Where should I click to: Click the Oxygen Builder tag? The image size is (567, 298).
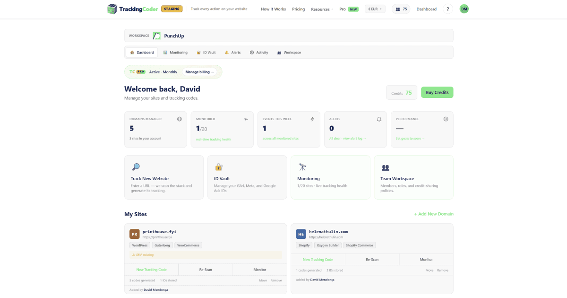[x=327, y=245]
